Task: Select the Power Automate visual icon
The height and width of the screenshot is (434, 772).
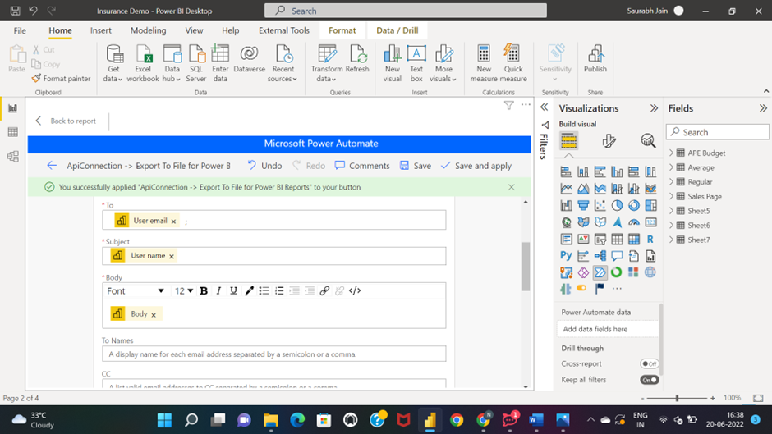Action: [600, 272]
